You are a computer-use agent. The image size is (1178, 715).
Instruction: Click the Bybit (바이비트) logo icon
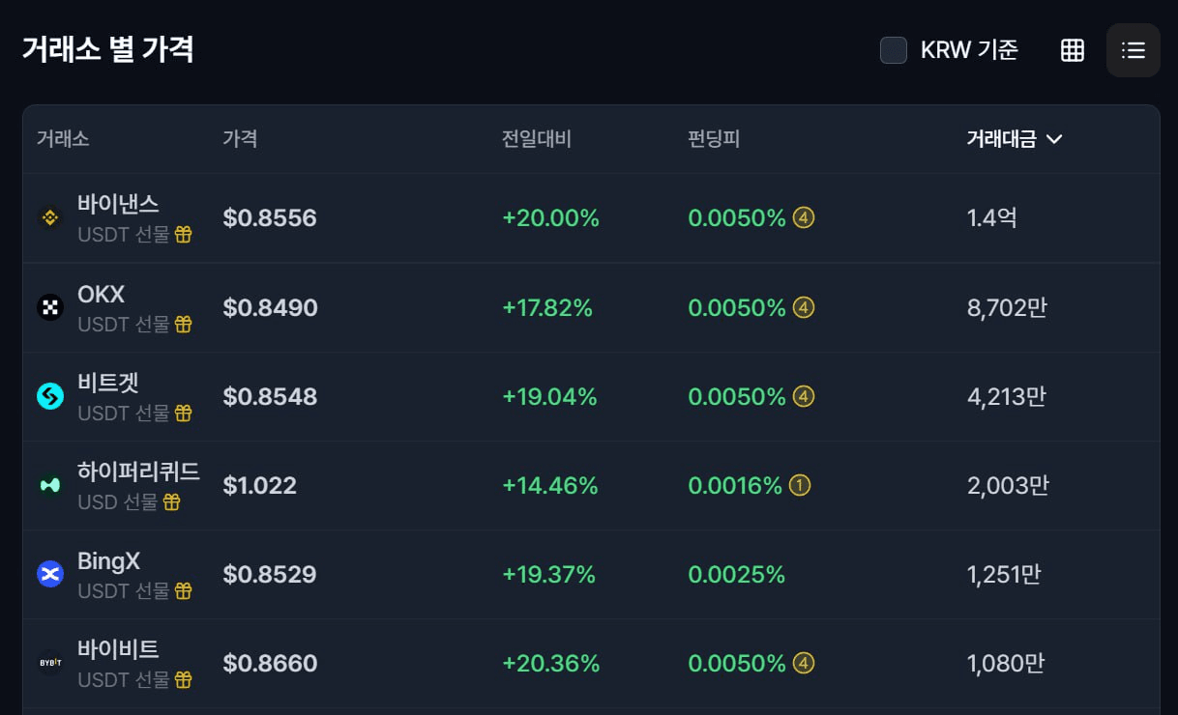click(x=50, y=663)
